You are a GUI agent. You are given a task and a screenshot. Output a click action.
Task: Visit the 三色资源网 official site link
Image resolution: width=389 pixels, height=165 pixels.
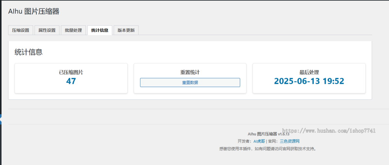coord(289,141)
